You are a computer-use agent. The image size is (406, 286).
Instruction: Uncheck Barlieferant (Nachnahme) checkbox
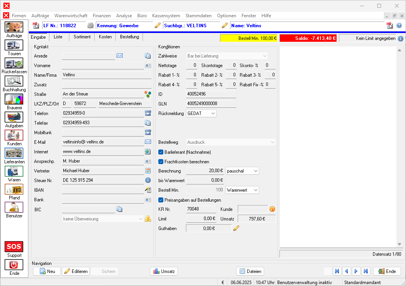click(x=161, y=152)
